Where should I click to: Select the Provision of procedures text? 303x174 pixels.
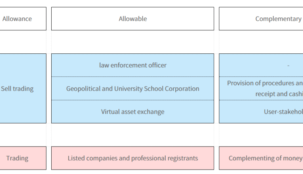[x=265, y=83]
